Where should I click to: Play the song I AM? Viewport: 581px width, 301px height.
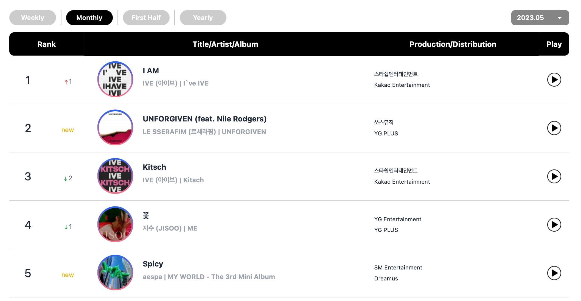[x=554, y=80]
